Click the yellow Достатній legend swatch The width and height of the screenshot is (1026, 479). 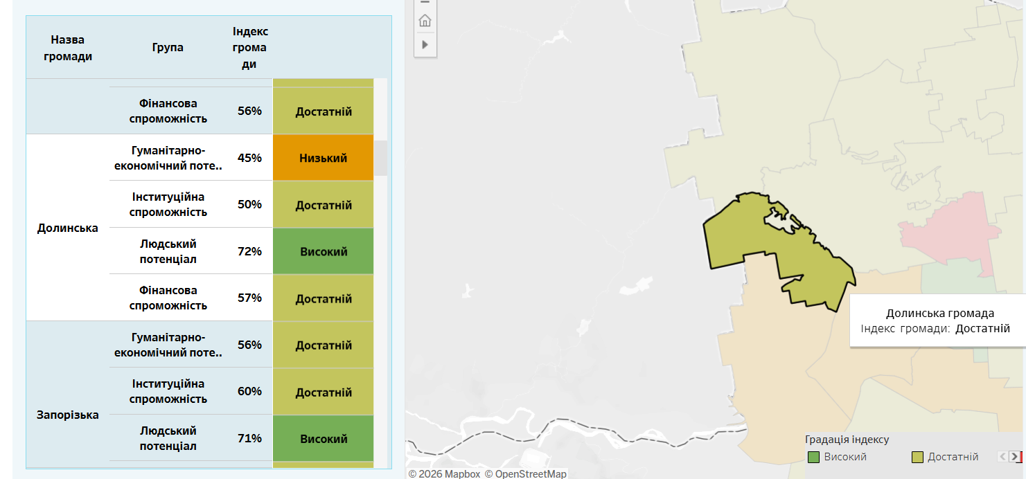(917, 457)
